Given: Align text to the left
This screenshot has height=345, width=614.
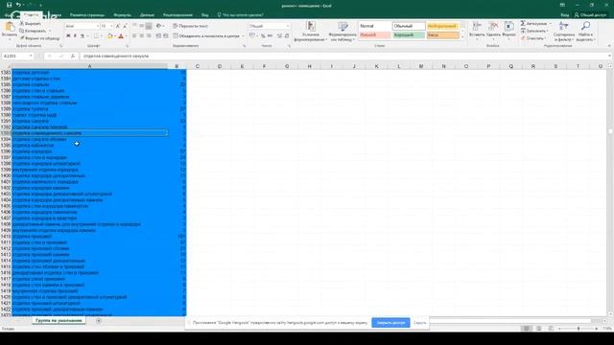Looking at the screenshot, I should 134,36.
